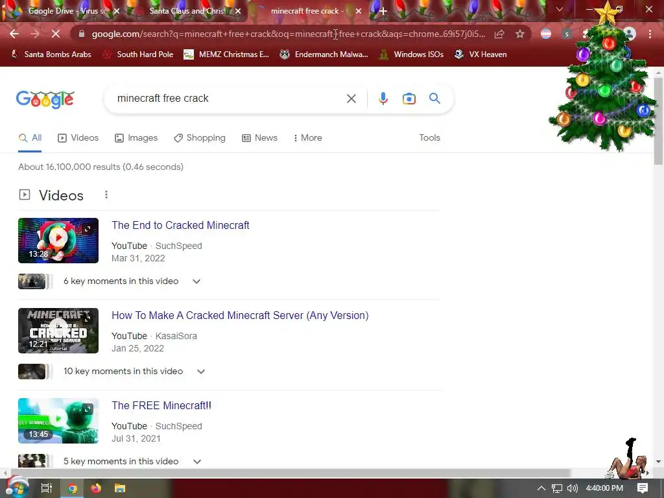Open the More search filter menu

307,138
